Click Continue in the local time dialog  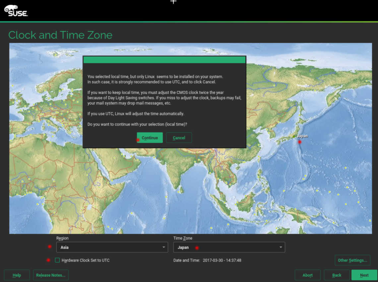pyautogui.click(x=150, y=138)
